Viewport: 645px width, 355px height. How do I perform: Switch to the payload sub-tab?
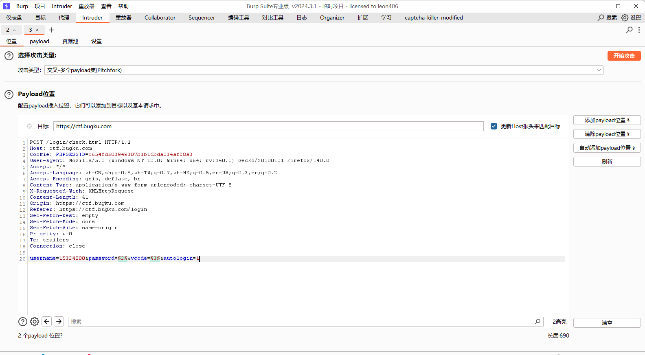(x=39, y=41)
